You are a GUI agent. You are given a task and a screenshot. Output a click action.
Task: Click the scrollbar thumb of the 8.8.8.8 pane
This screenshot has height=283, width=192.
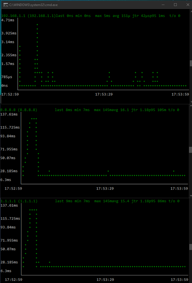click(191, 150)
